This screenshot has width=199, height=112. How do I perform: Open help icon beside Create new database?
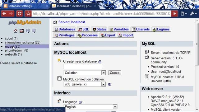click(x=100, y=62)
